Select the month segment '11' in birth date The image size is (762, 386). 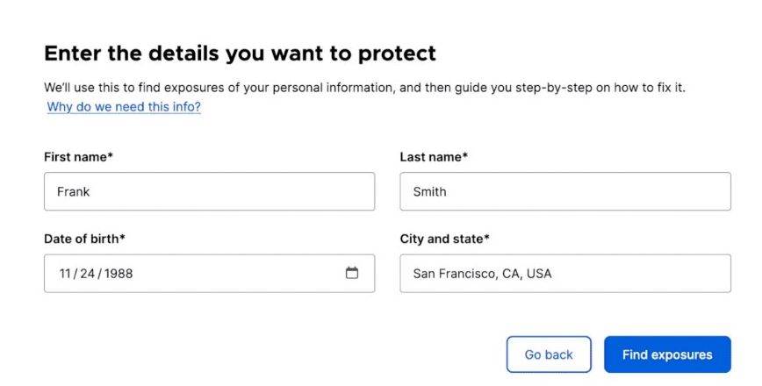pos(66,274)
